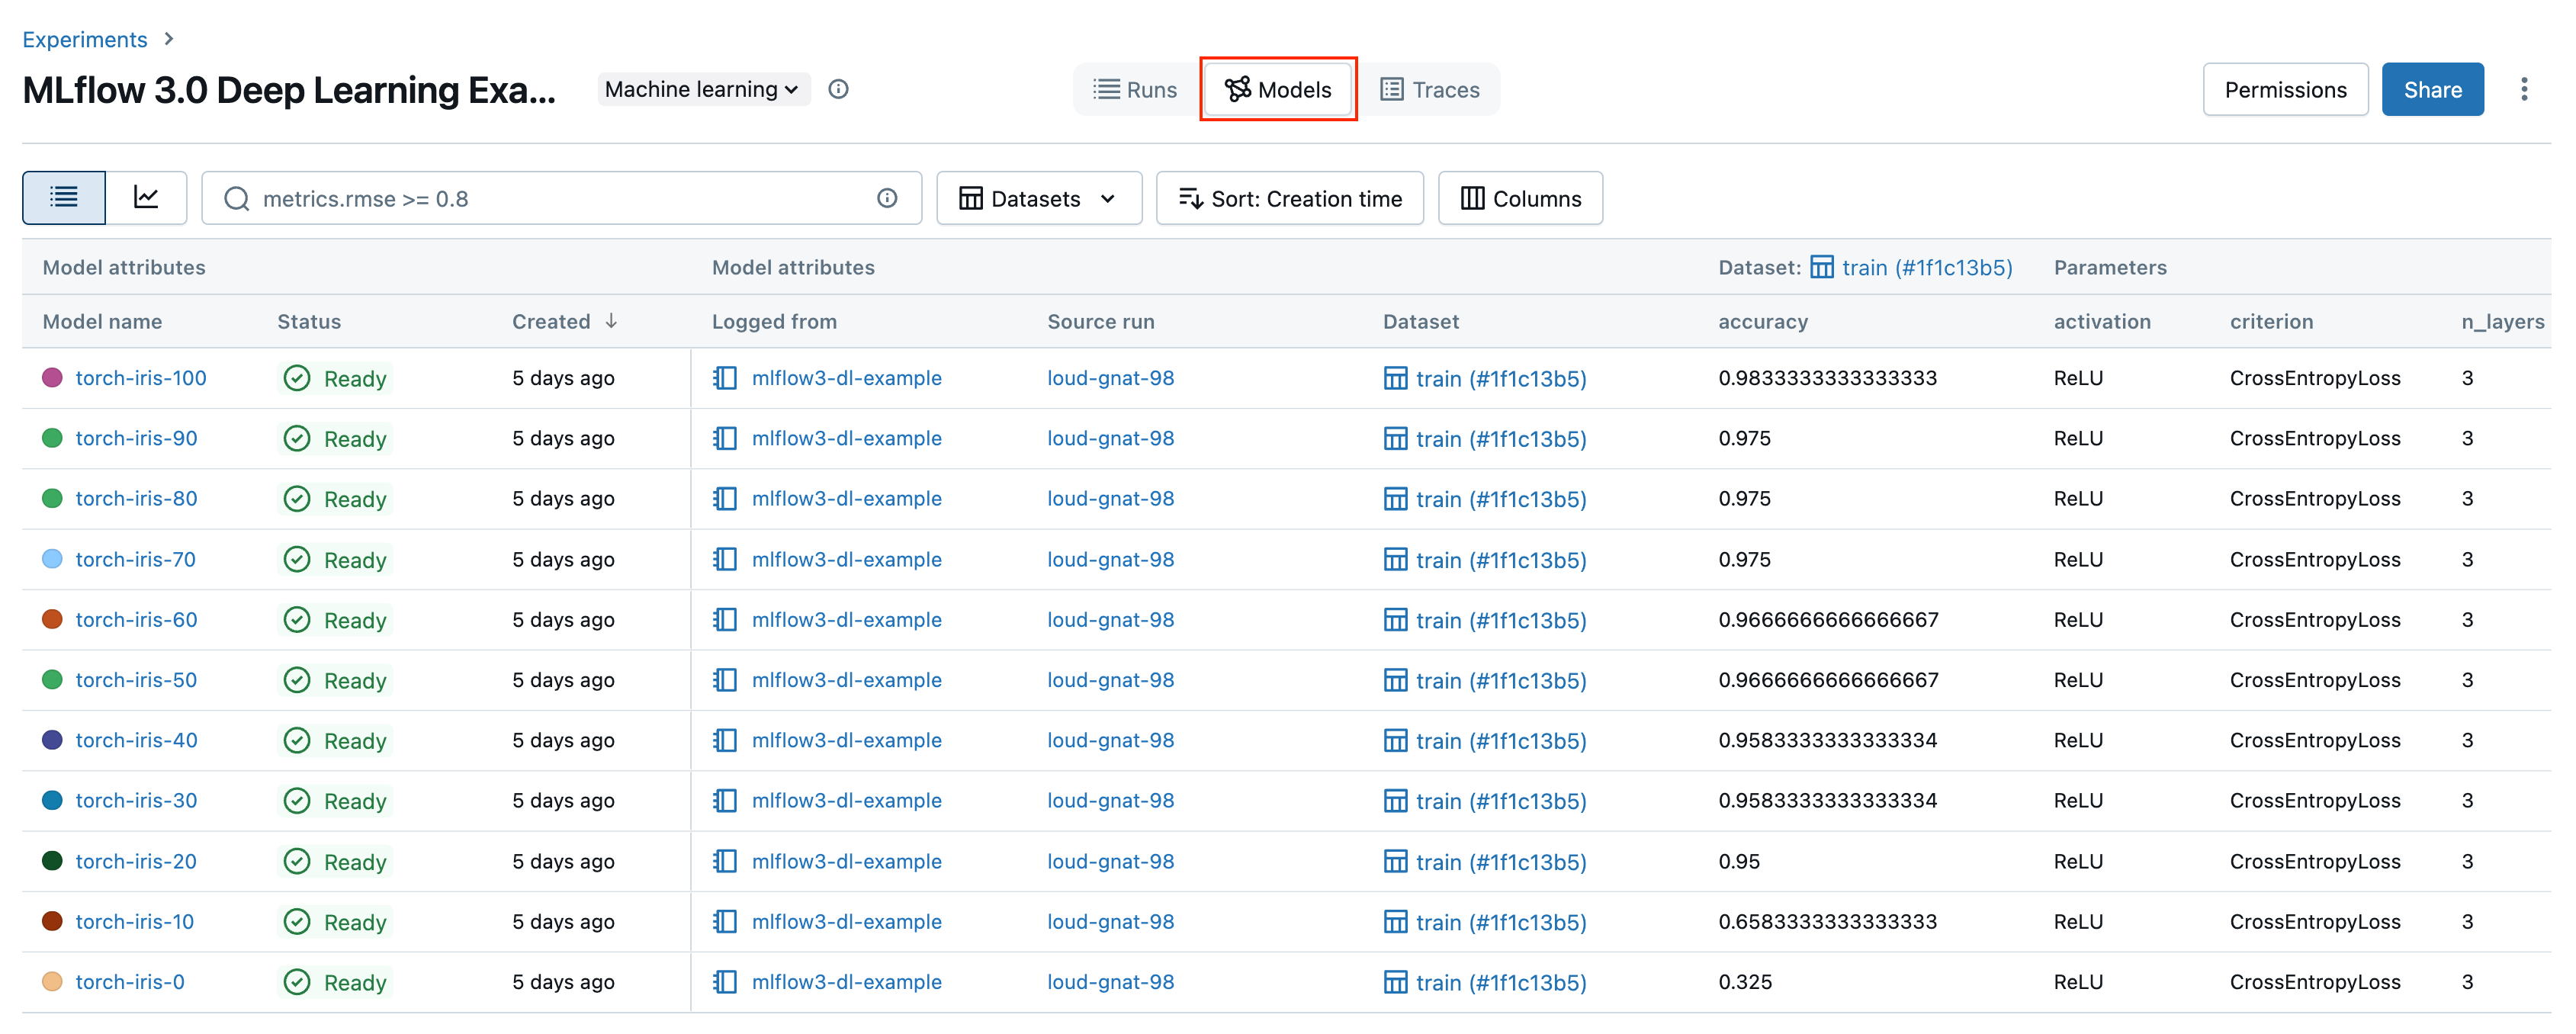The image size is (2576, 1034).
Task: Open the dataset link icon on torch-iris-100 row
Action: pos(1396,378)
